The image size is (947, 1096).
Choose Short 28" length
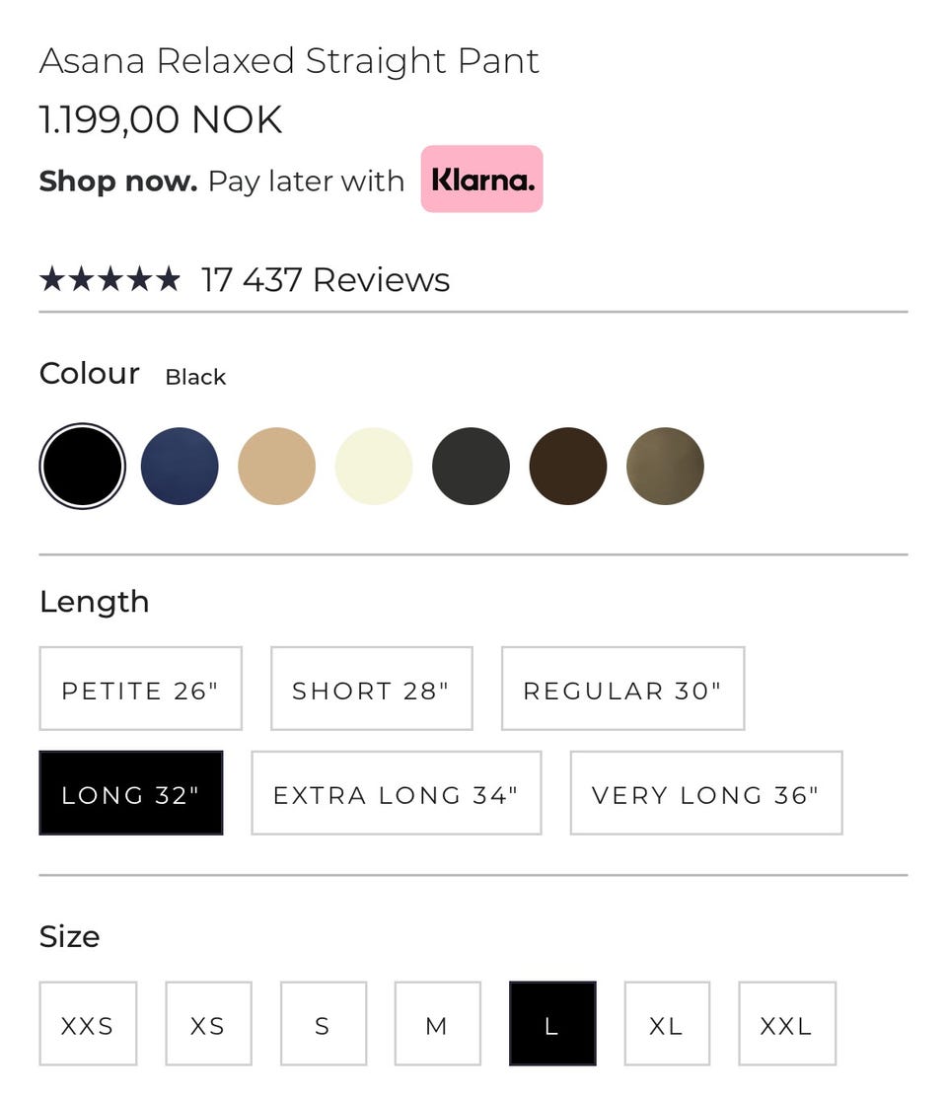click(x=371, y=690)
